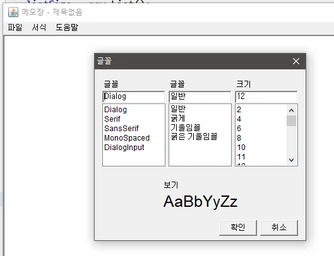Screen dimensions: 334x256
Task: Select 굵은 기울임꼴 font style
Action: click(x=194, y=137)
